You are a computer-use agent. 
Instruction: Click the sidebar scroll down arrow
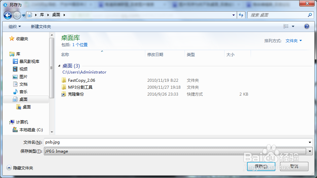pyautogui.click(x=52, y=132)
